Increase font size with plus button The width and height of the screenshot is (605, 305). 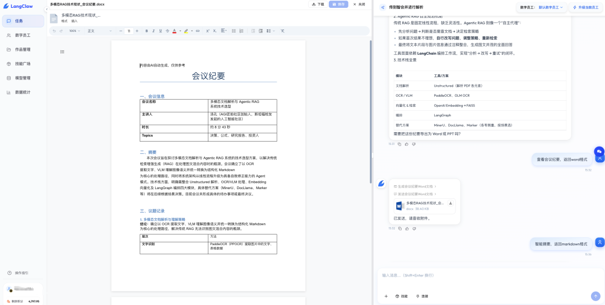click(137, 31)
